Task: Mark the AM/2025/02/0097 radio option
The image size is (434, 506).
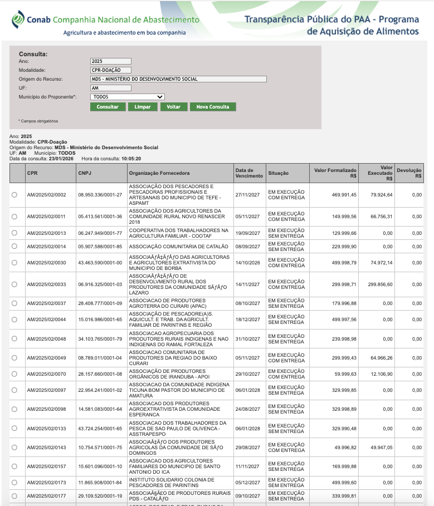Action: [14, 391]
